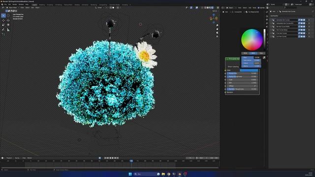Select the Measure ruler tool
The width and height of the screenshot is (315, 177).
8,29
